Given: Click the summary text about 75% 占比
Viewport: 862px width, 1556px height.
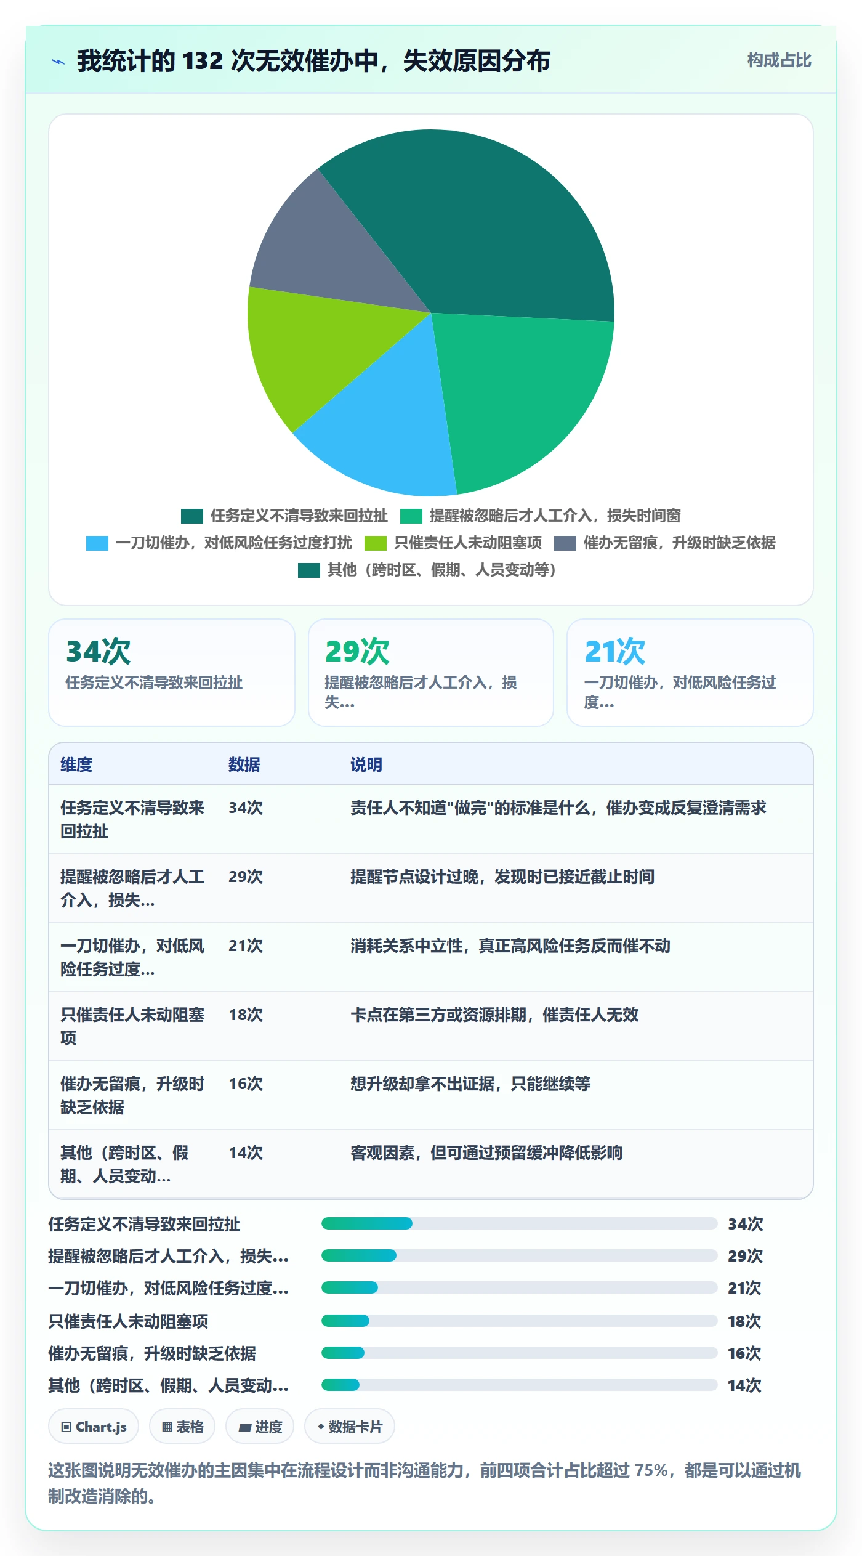Looking at the screenshot, I should (x=425, y=1483).
